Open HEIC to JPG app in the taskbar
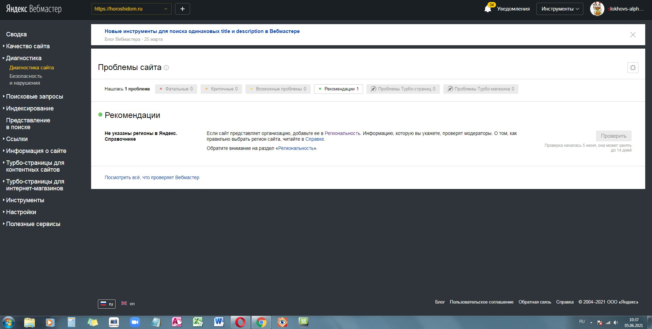Screen dimensions: 652x329 114,322
